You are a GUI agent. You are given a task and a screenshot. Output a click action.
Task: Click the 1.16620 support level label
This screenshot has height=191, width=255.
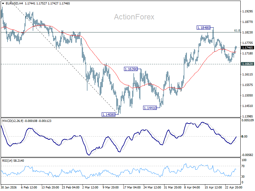(x=248, y=64)
